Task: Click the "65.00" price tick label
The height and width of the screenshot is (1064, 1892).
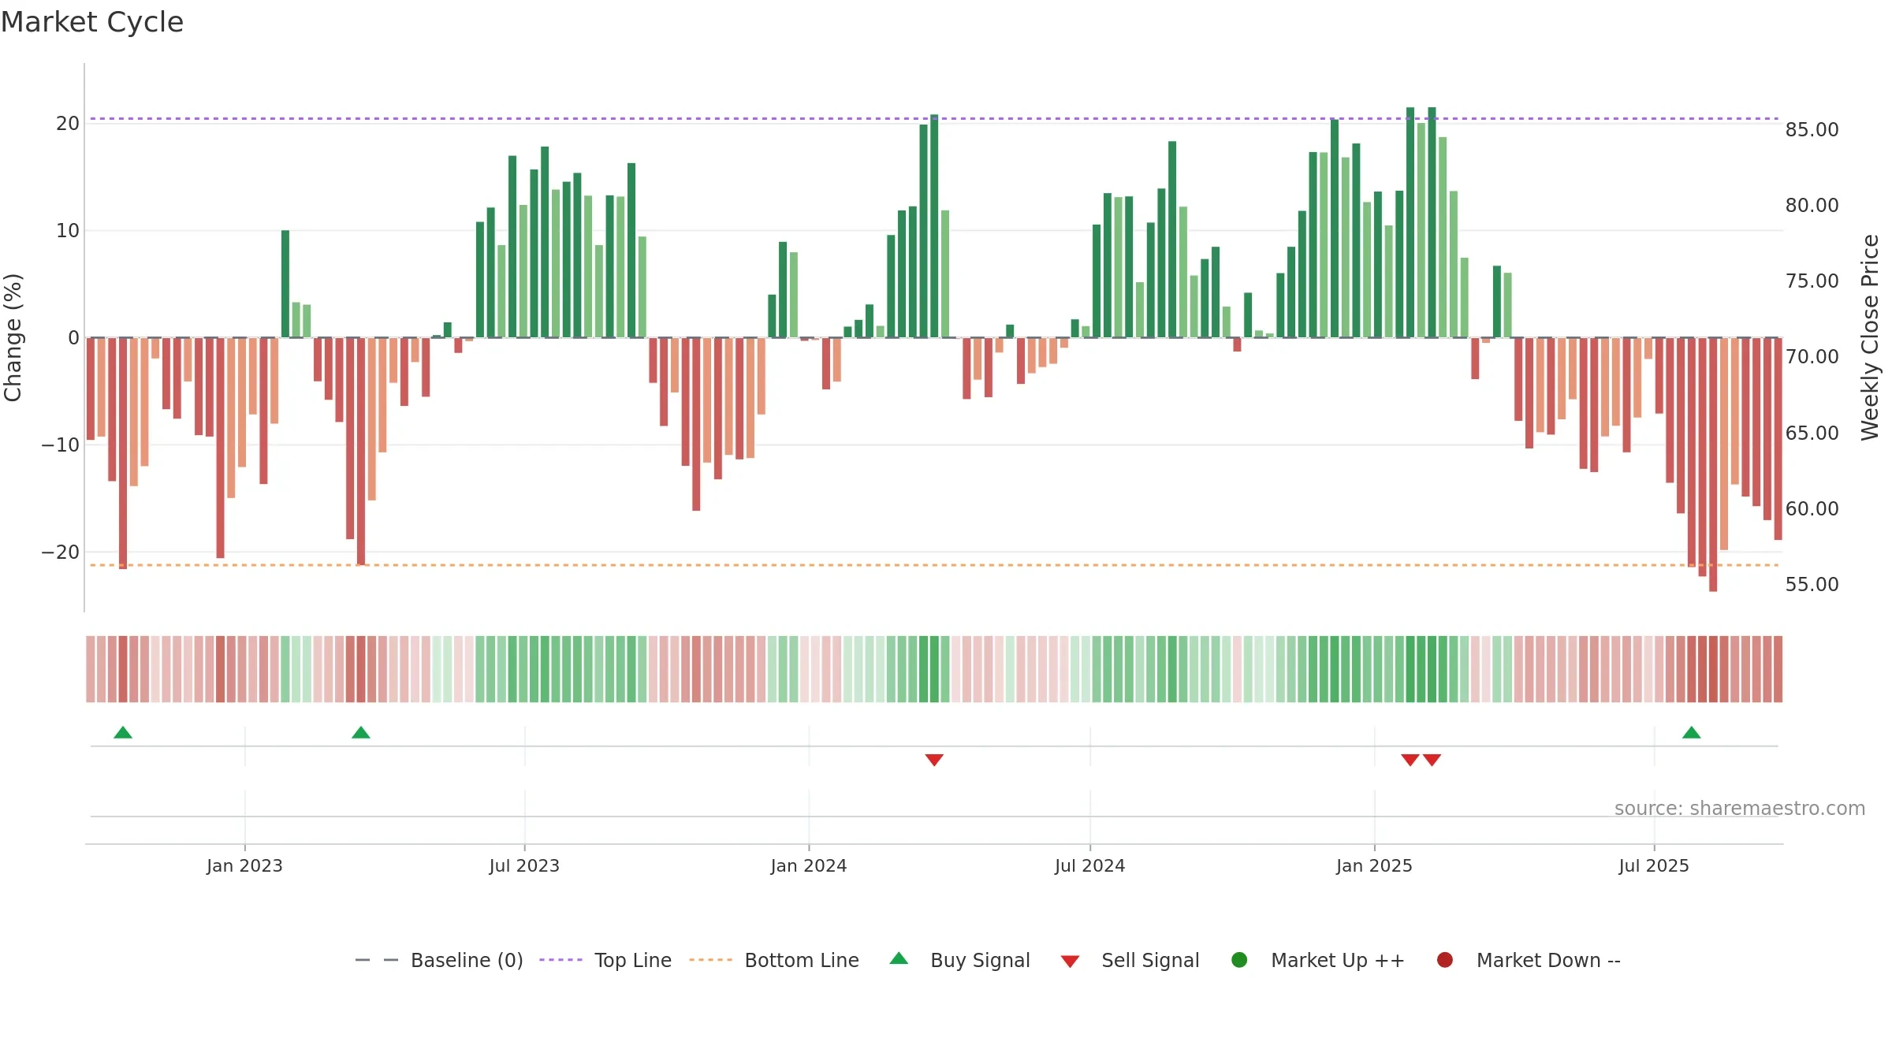Action: [x=1812, y=433]
